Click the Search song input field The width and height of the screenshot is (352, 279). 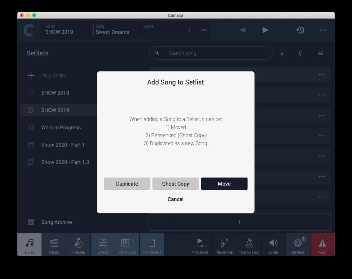click(211, 53)
